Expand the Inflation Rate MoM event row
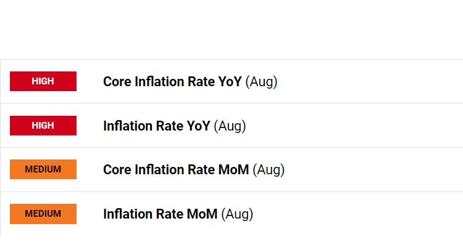Viewport: 463px width, 250px height. click(370, 214)
